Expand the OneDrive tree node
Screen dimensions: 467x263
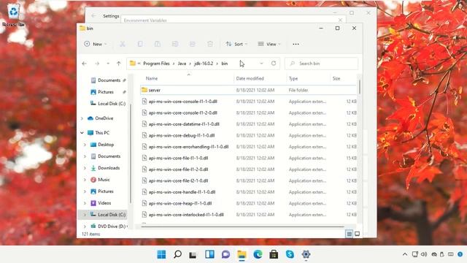pyautogui.click(x=82, y=118)
